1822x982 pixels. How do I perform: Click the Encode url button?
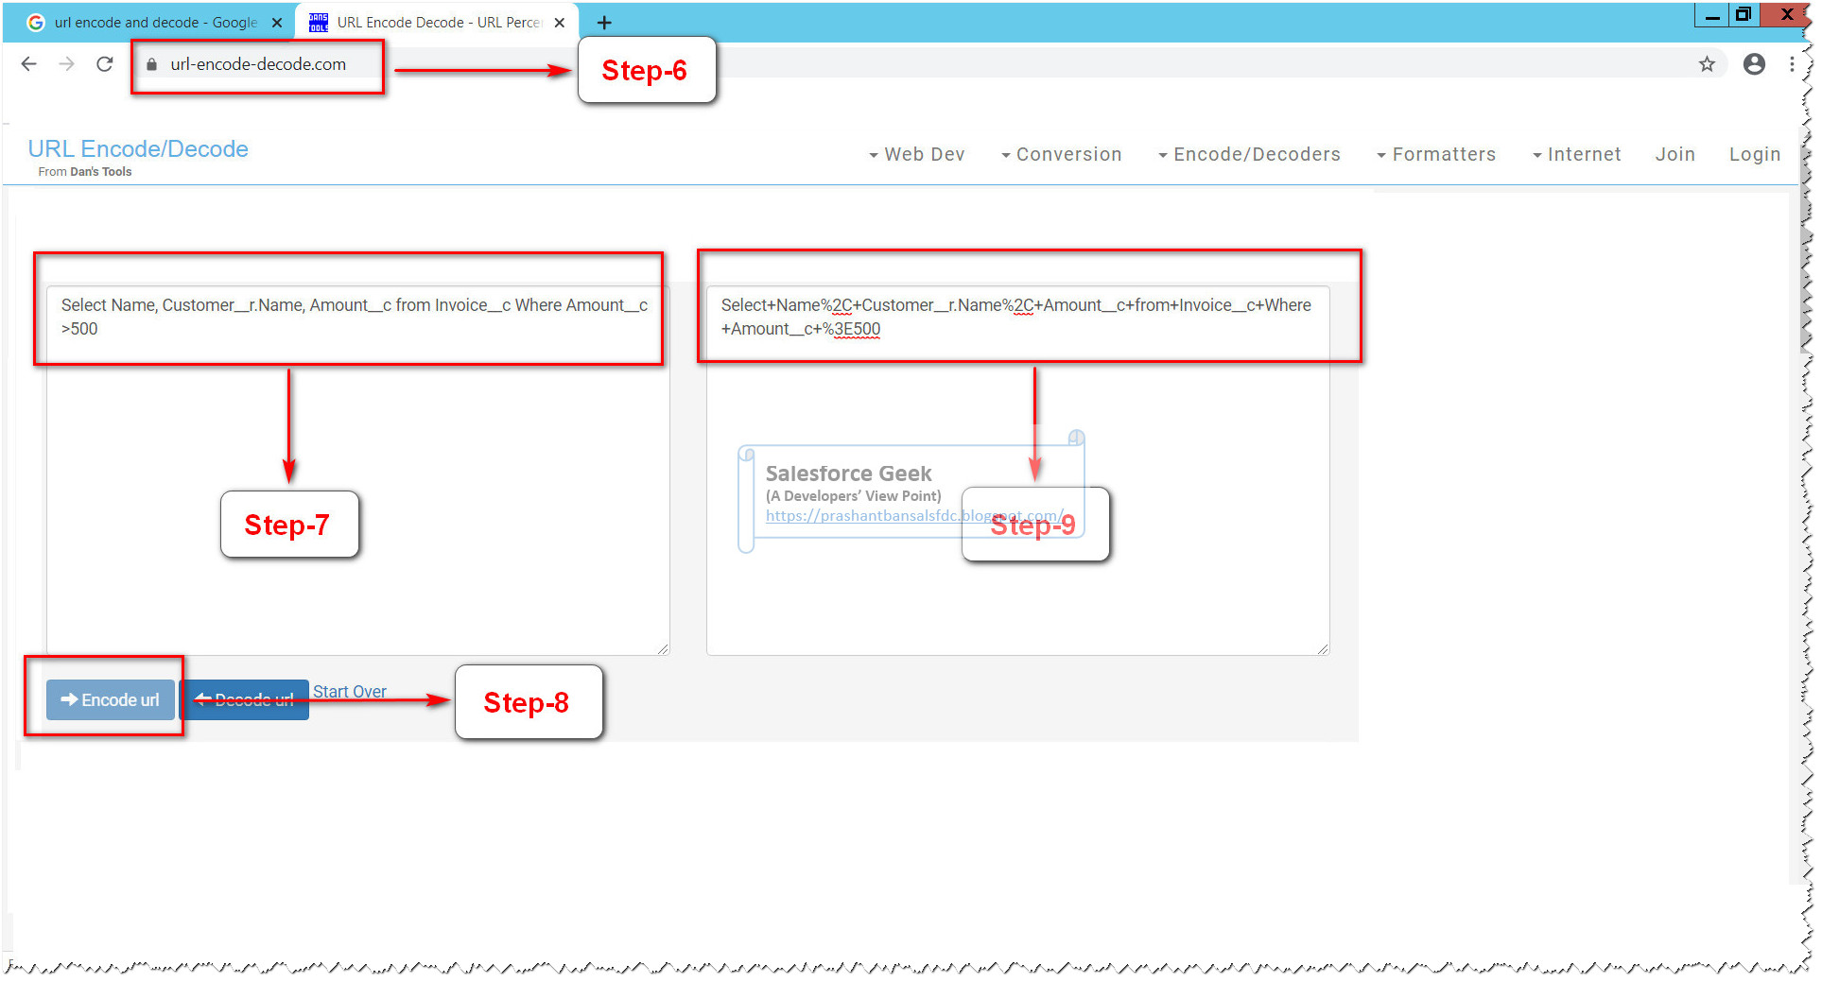click(x=110, y=699)
